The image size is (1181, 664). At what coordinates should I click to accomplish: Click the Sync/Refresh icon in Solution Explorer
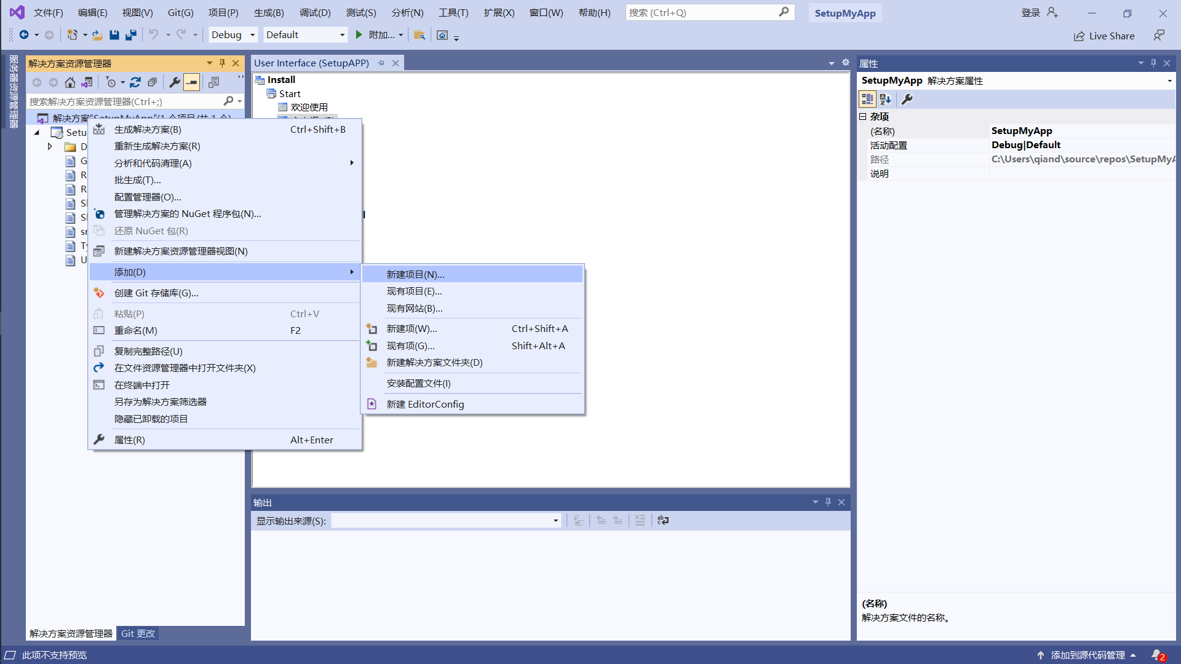[135, 82]
